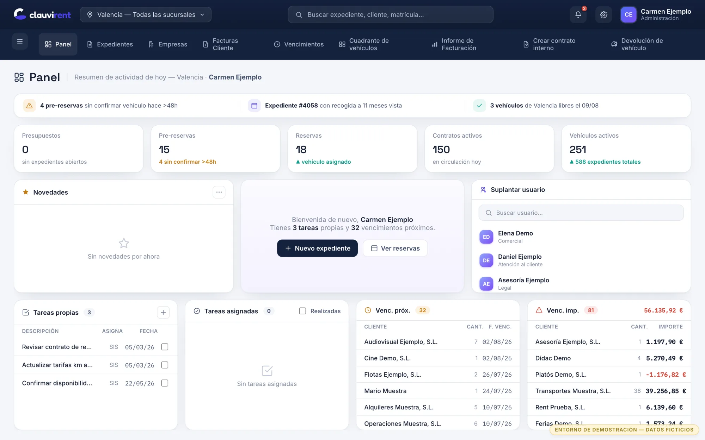Open the Panel tab
The height and width of the screenshot is (440, 705).
click(x=58, y=44)
